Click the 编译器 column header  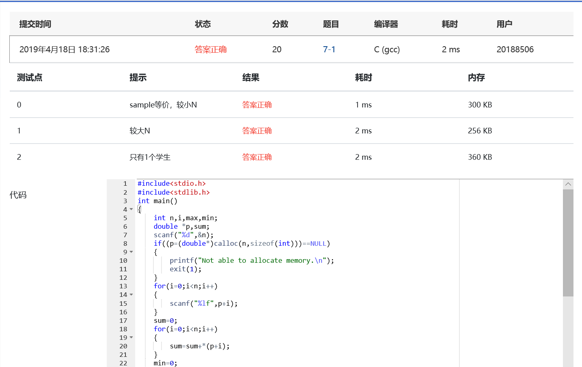tap(386, 24)
